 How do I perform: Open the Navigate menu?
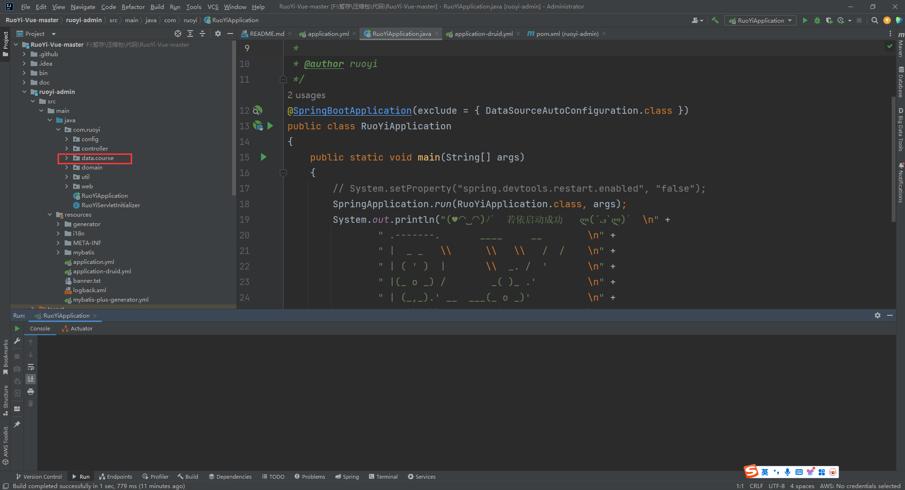pyautogui.click(x=83, y=7)
